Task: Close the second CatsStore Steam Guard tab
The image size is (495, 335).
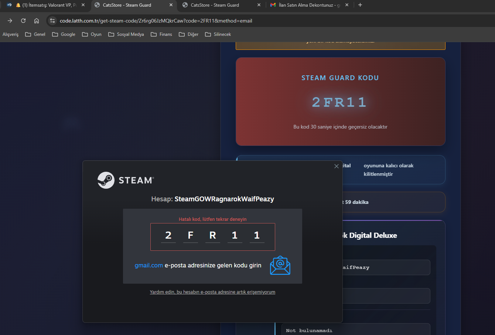Action: (259, 5)
